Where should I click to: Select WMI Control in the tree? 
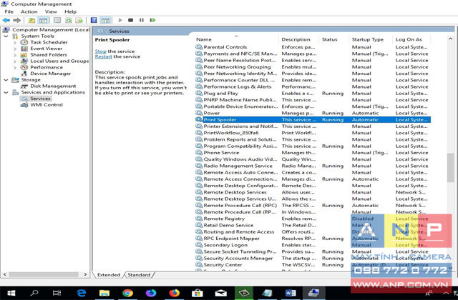point(47,105)
